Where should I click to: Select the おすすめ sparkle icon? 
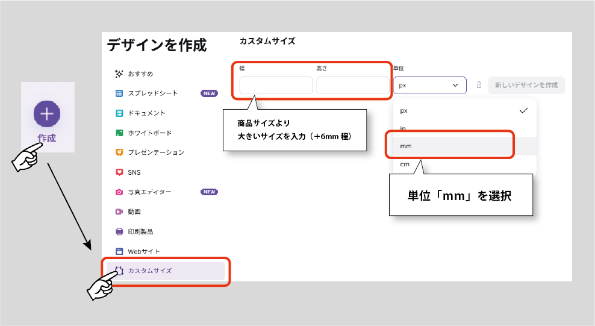[x=119, y=74]
